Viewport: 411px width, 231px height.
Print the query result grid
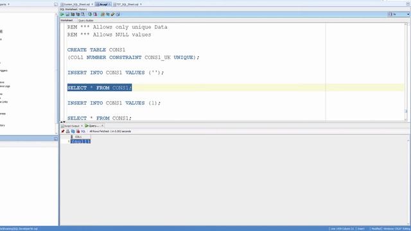(67, 131)
